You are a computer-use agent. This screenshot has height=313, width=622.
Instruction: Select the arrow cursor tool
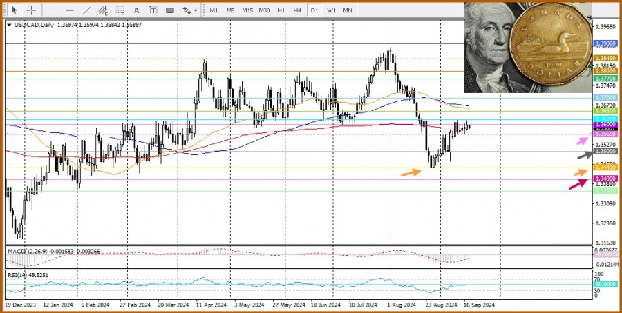click(12, 10)
